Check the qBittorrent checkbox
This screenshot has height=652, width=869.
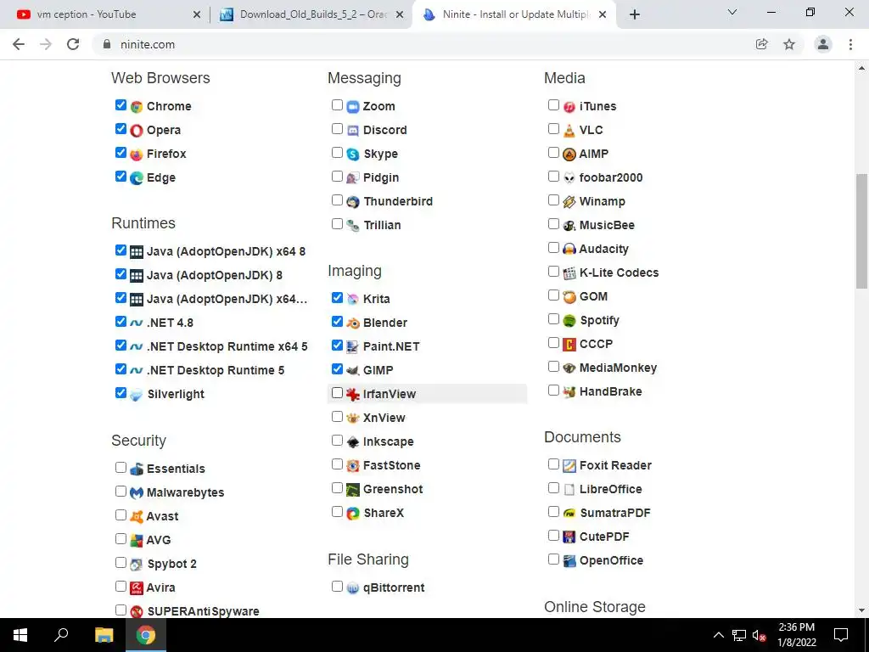(x=337, y=586)
